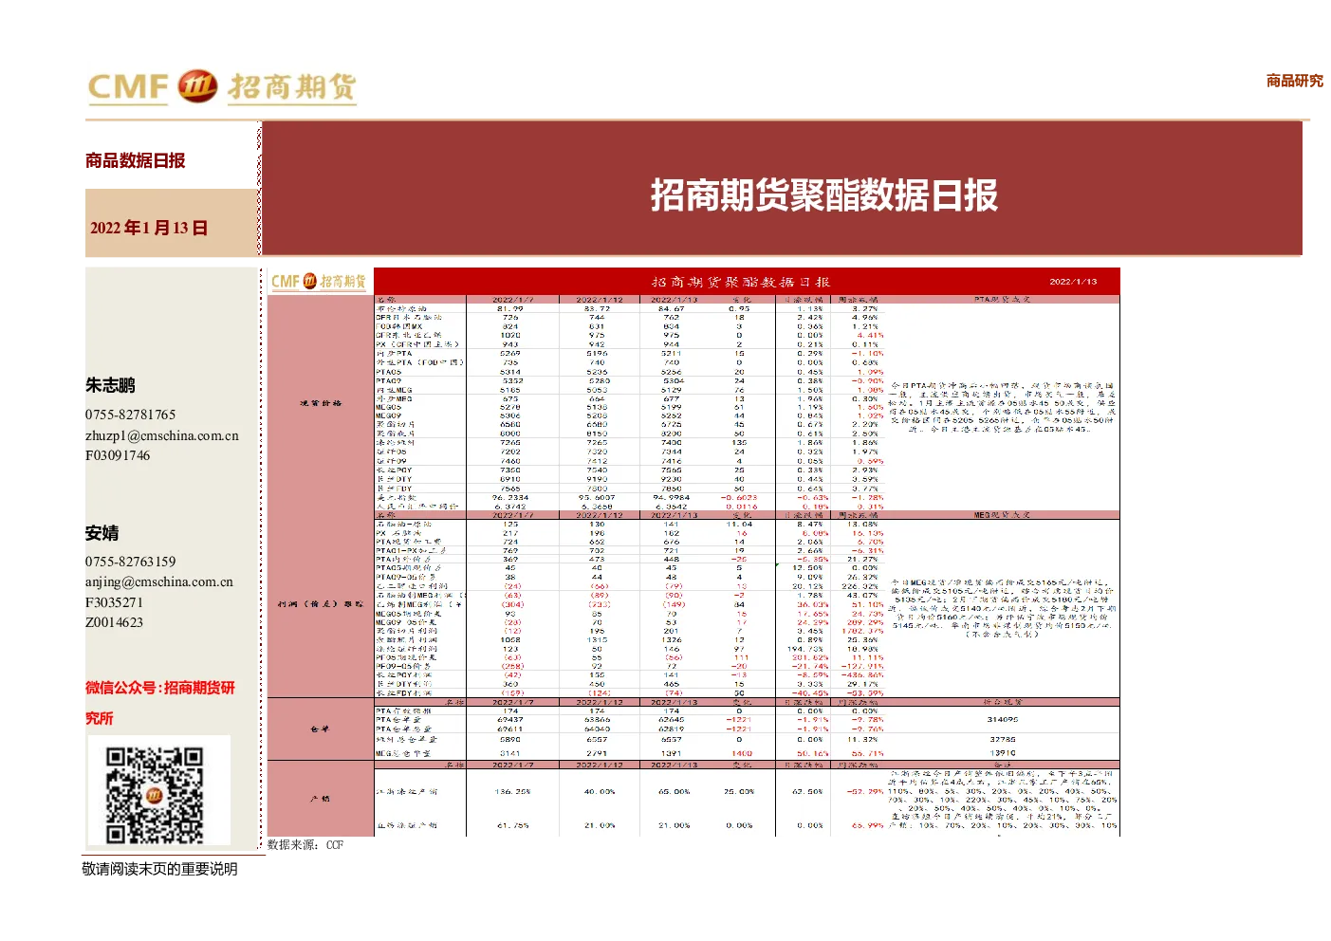Select the warehouse value 314095

(x=1003, y=720)
